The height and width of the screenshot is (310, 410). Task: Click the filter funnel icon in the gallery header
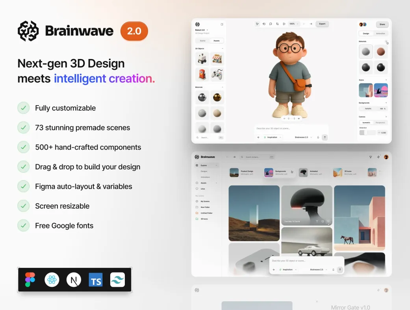(x=370, y=157)
